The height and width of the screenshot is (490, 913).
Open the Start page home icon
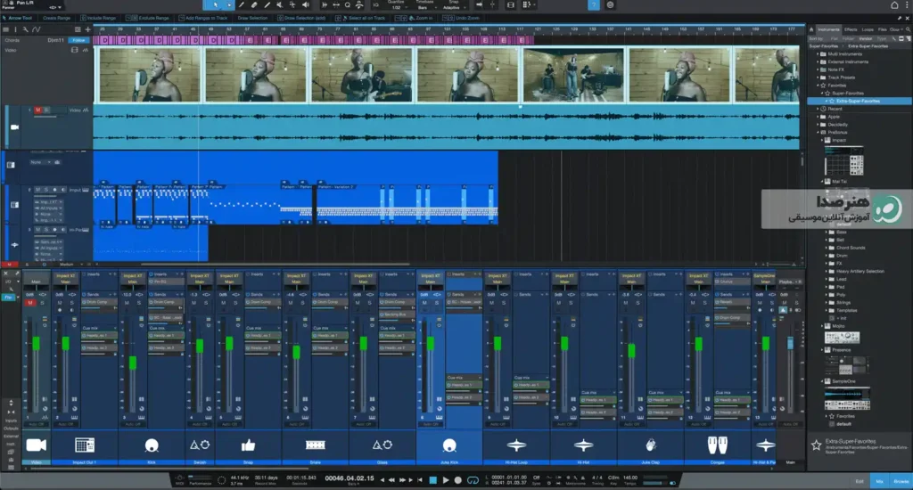[x=894, y=5]
